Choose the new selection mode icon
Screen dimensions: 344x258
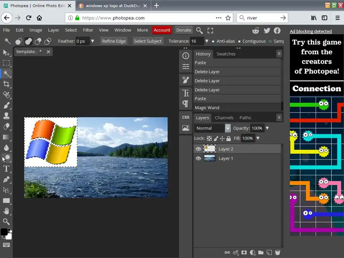[x=19, y=41]
